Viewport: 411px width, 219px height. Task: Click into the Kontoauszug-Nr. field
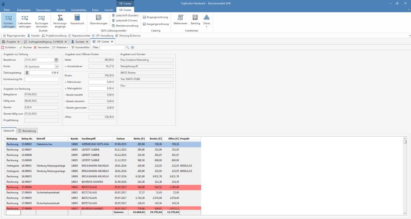[x=42, y=79]
